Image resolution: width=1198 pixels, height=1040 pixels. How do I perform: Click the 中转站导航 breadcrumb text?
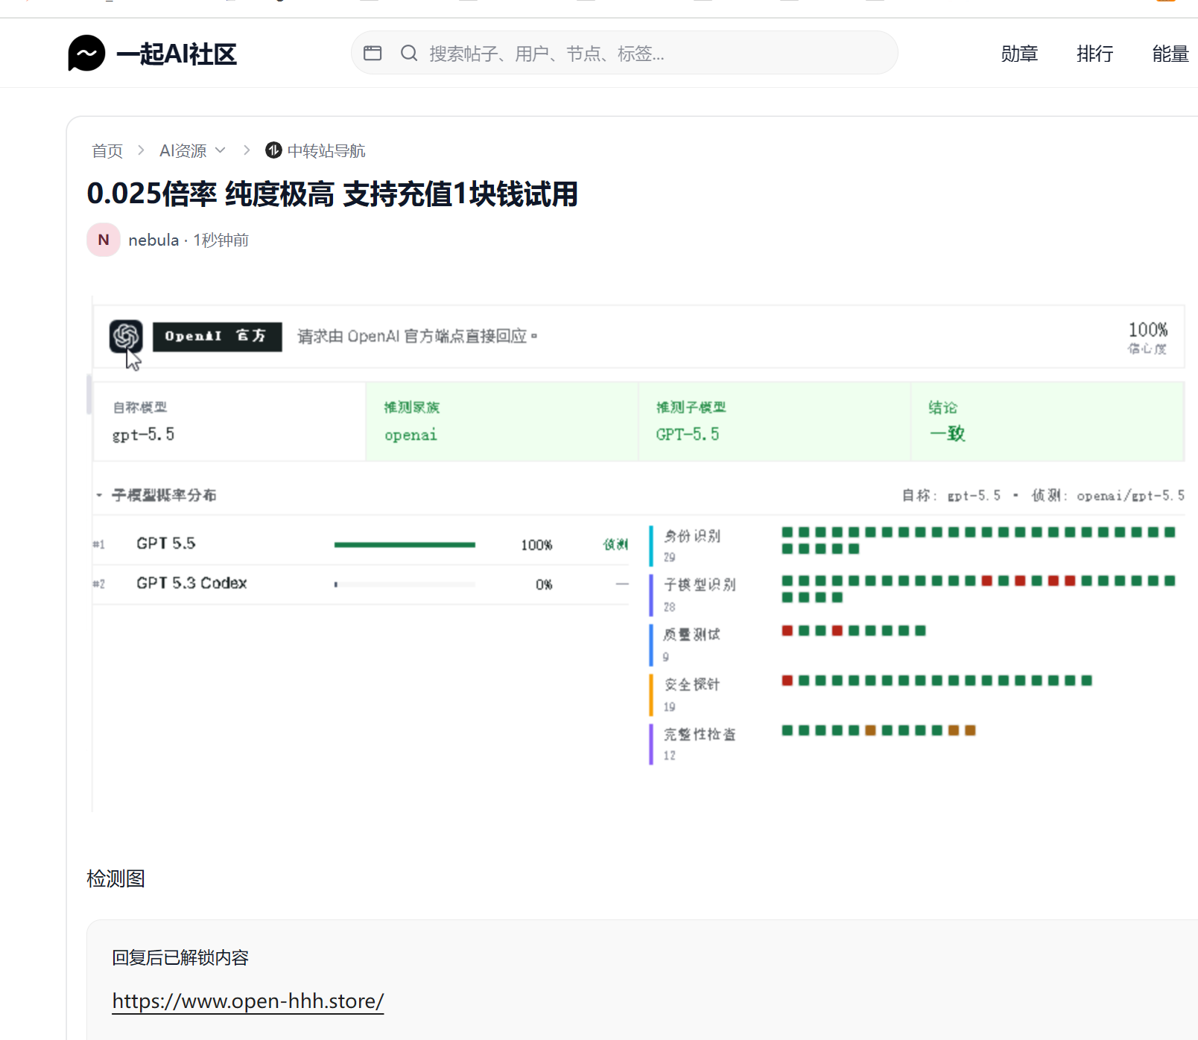pyautogui.click(x=326, y=151)
